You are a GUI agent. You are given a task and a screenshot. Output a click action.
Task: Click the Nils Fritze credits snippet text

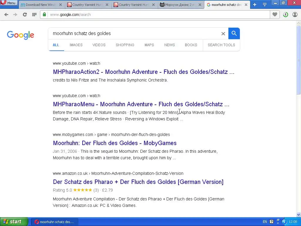[x=111, y=80]
